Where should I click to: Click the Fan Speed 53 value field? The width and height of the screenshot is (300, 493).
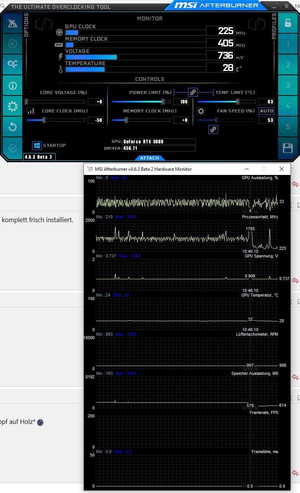(x=266, y=120)
